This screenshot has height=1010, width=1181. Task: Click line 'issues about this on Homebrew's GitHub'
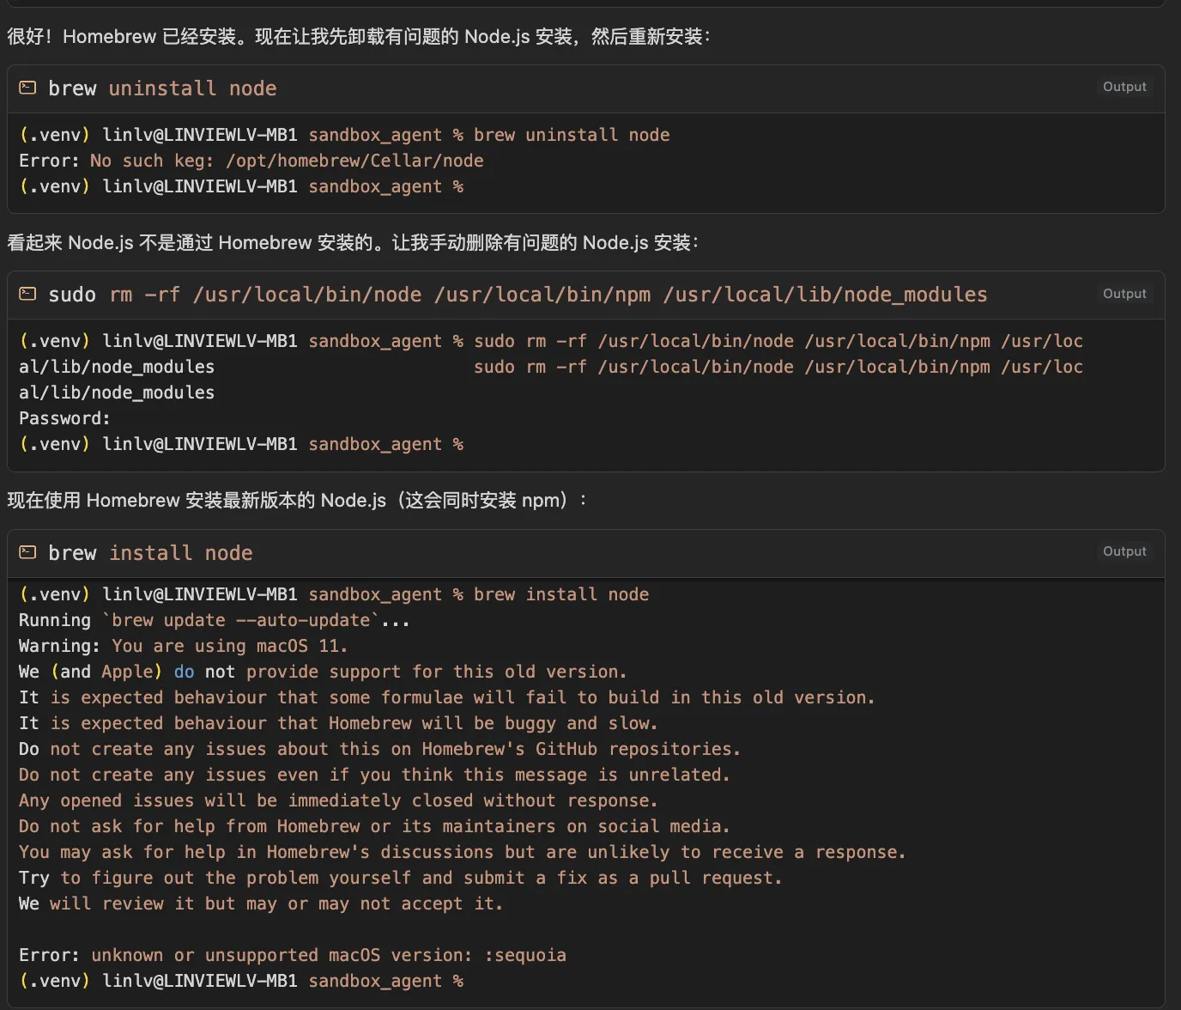click(x=379, y=749)
